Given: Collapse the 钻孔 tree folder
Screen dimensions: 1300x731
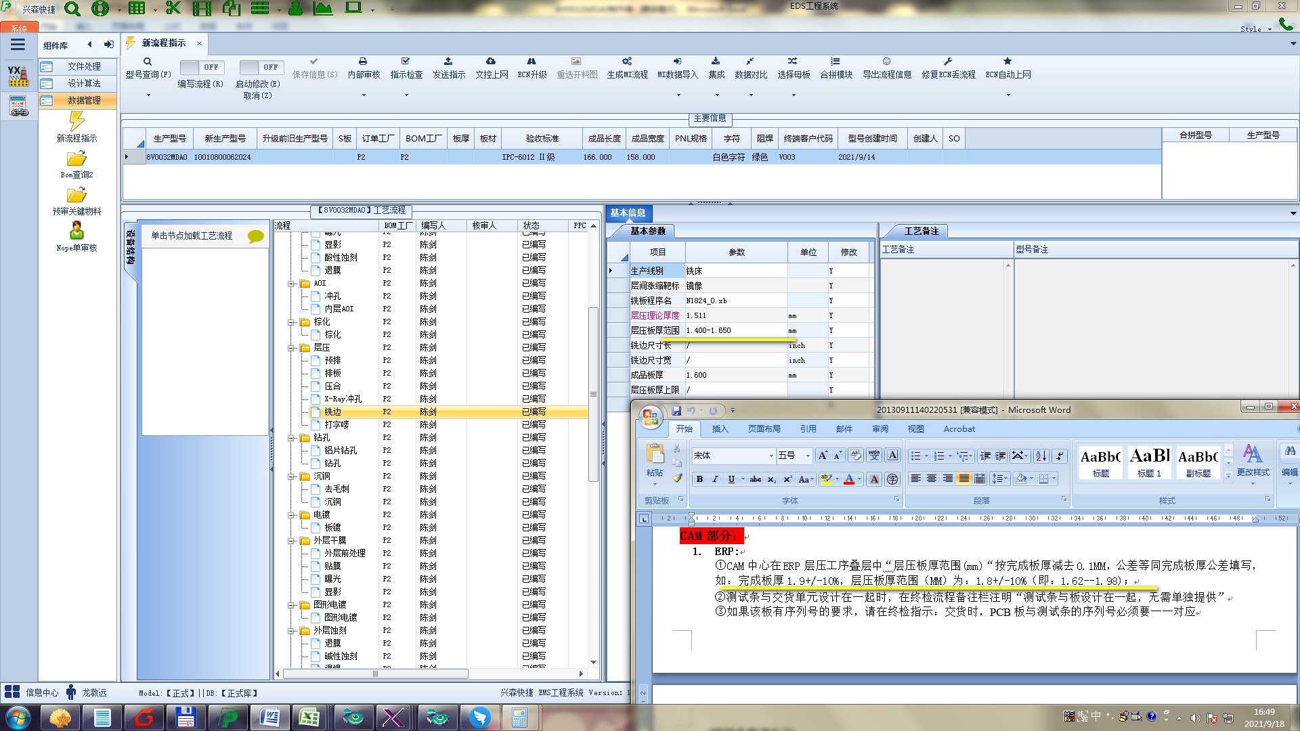Looking at the screenshot, I should 291,438.
